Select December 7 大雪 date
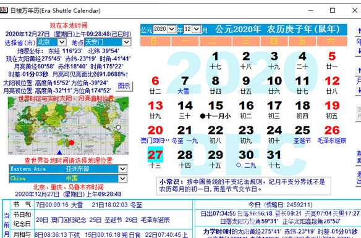This screenshot has height=238, width=361. click(185, 85)
